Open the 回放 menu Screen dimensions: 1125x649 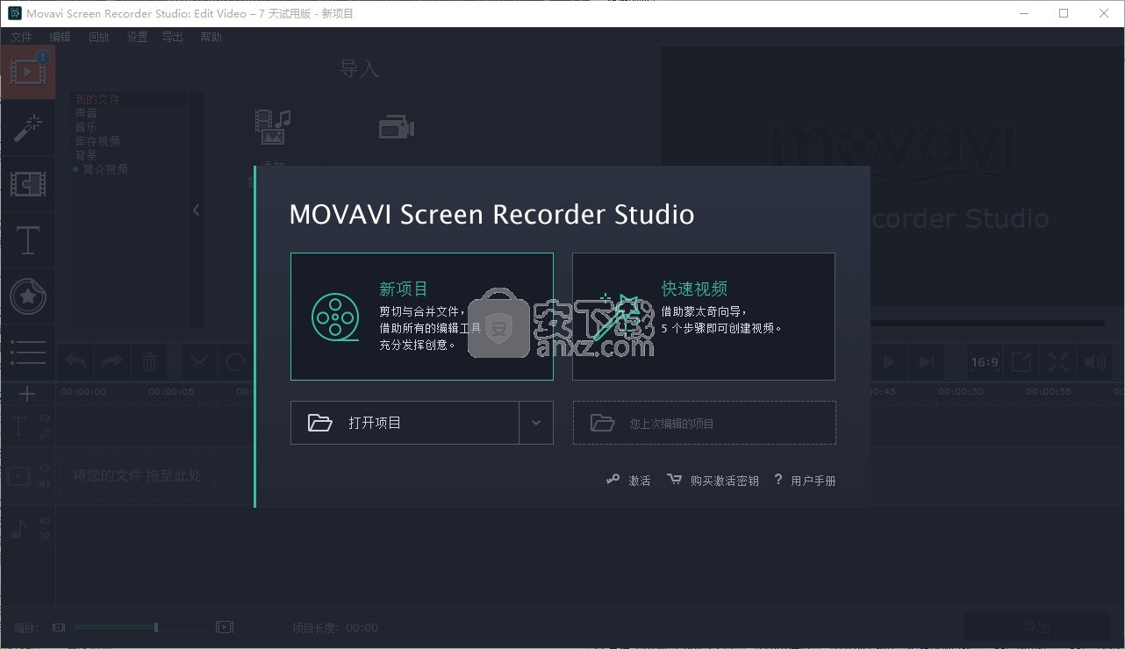(x=98, y=37)
